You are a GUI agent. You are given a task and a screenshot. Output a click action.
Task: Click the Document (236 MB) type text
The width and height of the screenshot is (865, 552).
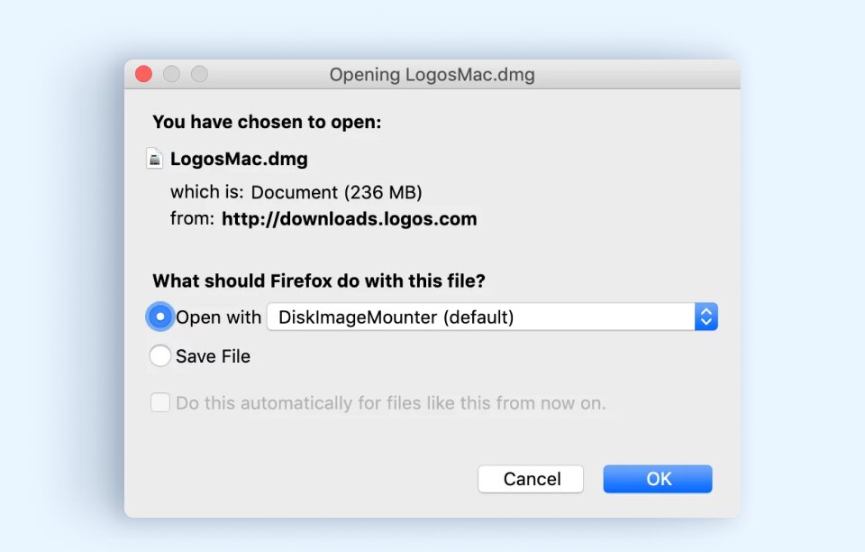click(336, 192)
